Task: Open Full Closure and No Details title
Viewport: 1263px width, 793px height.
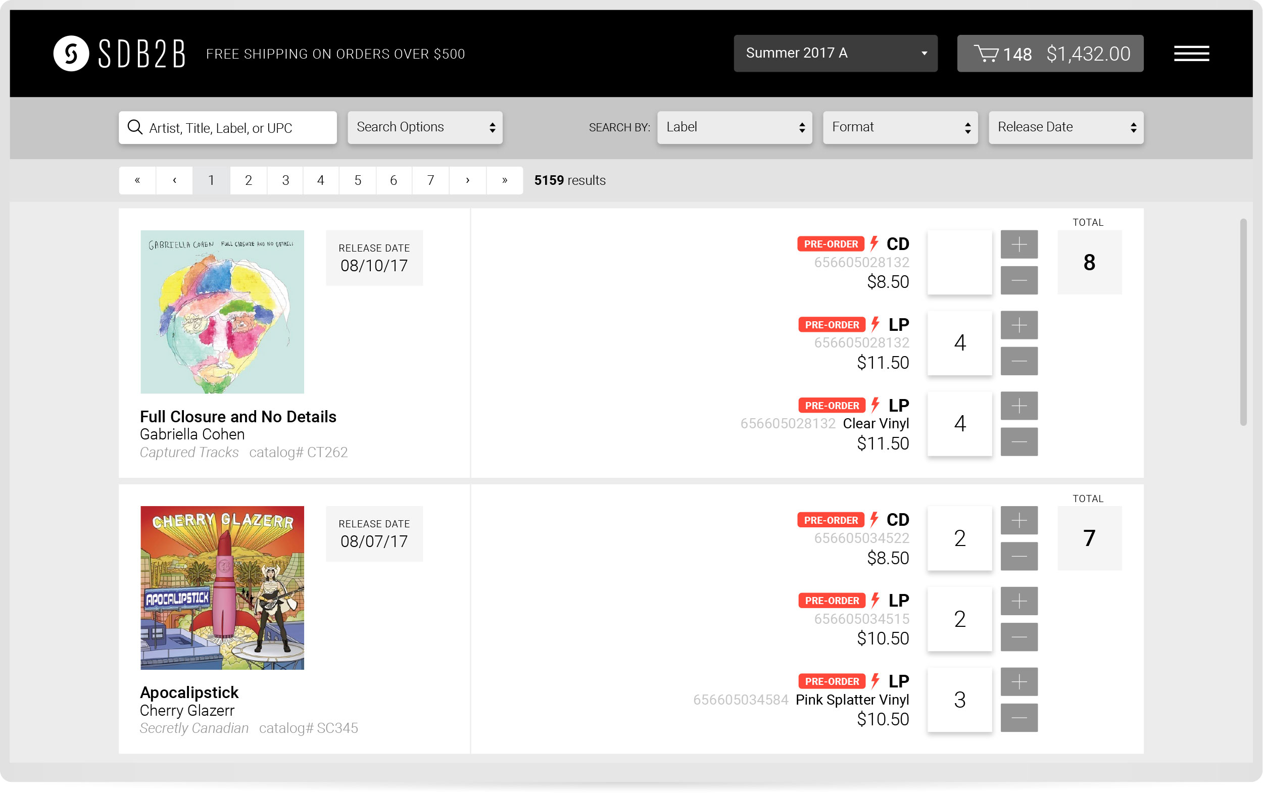Action: tap(238, 416)
